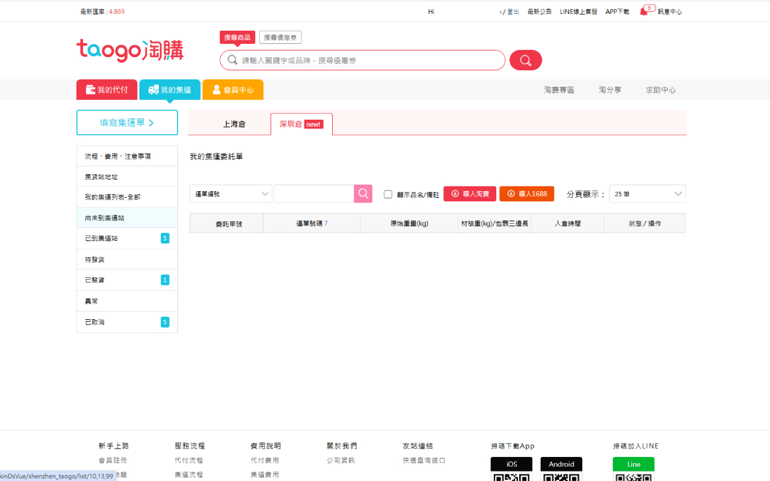Open 集運費用 footer link
Screen dimensions: 770x481
(x=265, y=475)
